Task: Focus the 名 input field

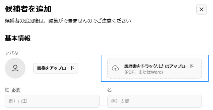Action: [x=154, y=101]
